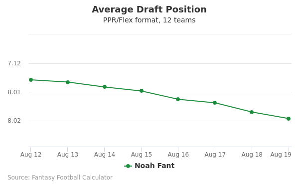Click the Aug 16 data marker

[178, 99]
